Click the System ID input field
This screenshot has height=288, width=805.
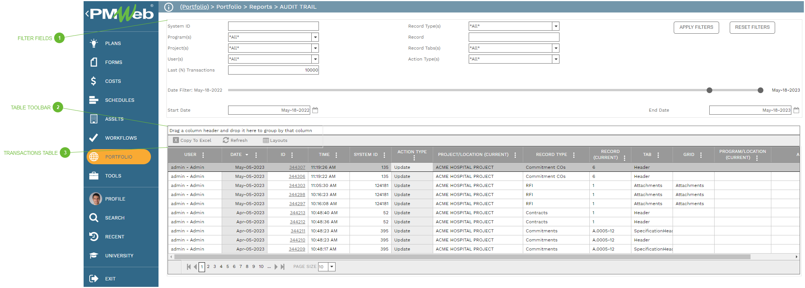point(273,26)
